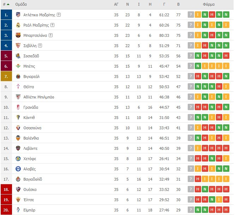Image resolution: width=235 pixels, height=215 pixels.
Task: Click the Villarreal yellow crest icon
Action: 18,76
